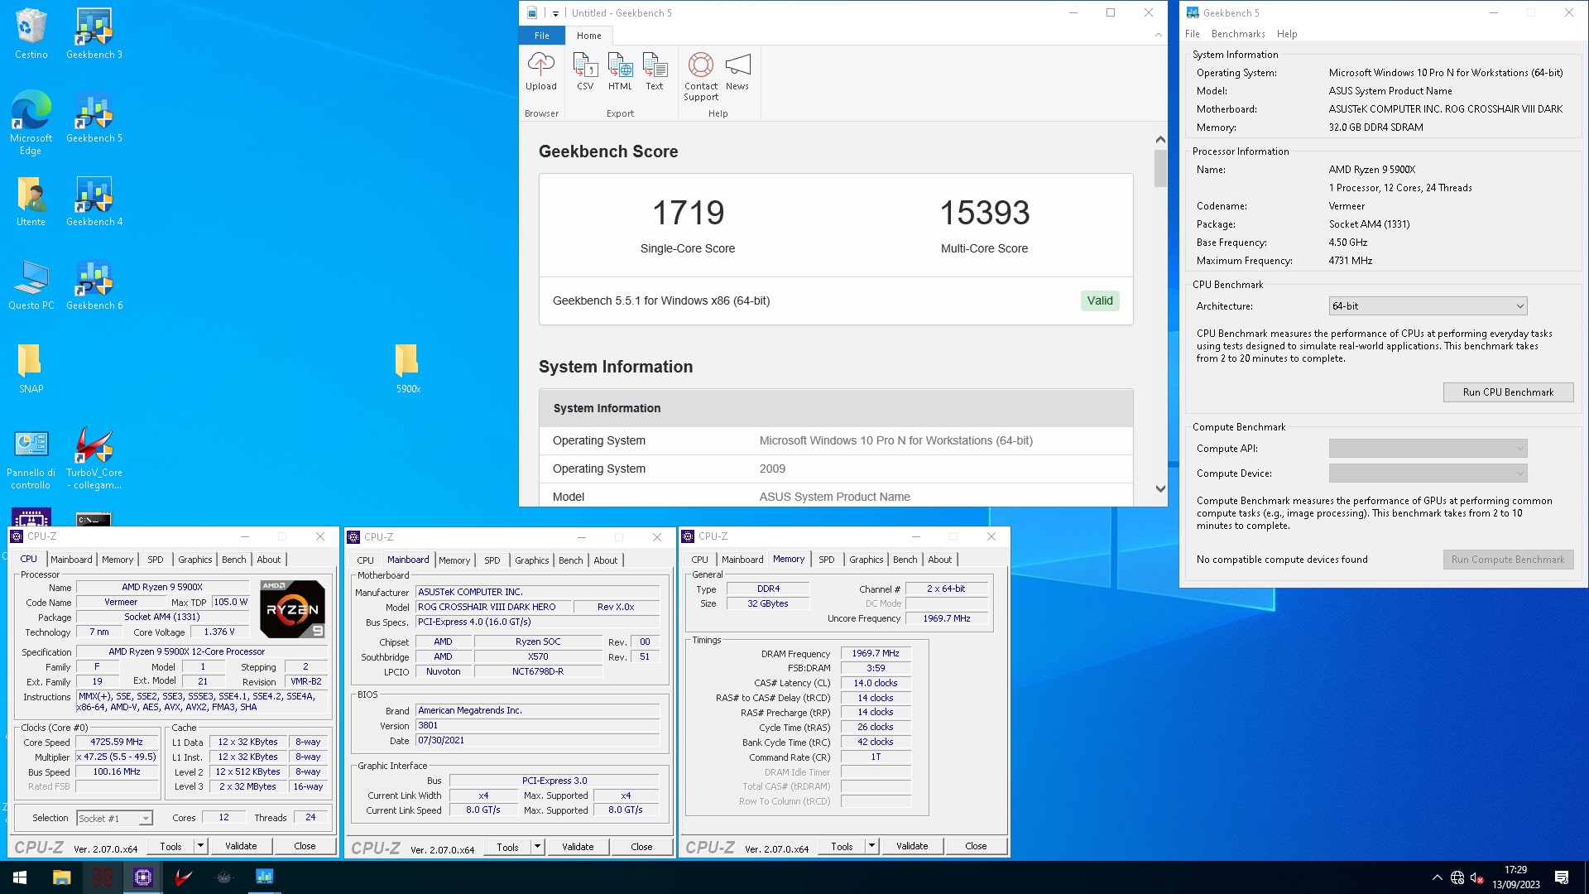Open the Pannello di controllo icon
1589x894 pixels.
pos(31,459)
